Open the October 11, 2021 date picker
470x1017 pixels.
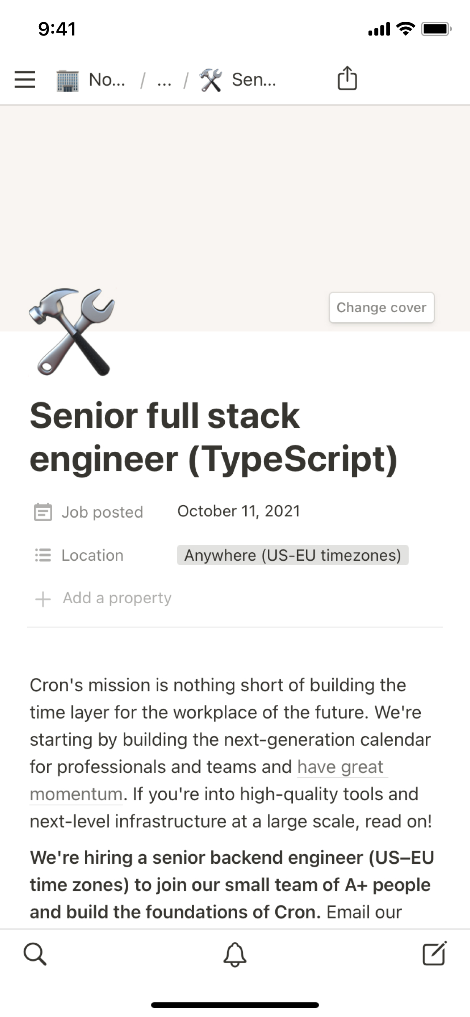click(239, 511)
